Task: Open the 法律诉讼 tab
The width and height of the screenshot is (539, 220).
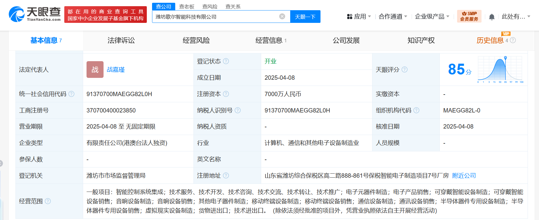Action: pos(121,40)
